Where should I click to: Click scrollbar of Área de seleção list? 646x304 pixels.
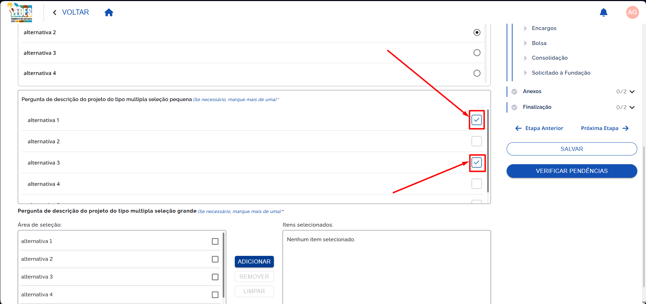coord(223,265)
